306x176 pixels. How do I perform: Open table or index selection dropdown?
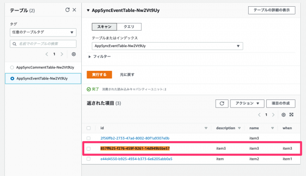(167, 46)
